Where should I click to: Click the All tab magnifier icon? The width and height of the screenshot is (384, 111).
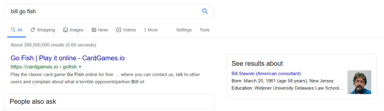pos(13,30)
